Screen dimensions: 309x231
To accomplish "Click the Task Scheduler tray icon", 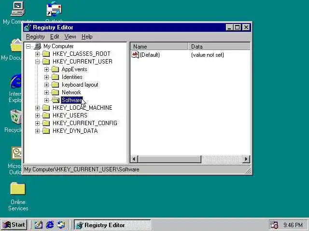I will (274, 225).
